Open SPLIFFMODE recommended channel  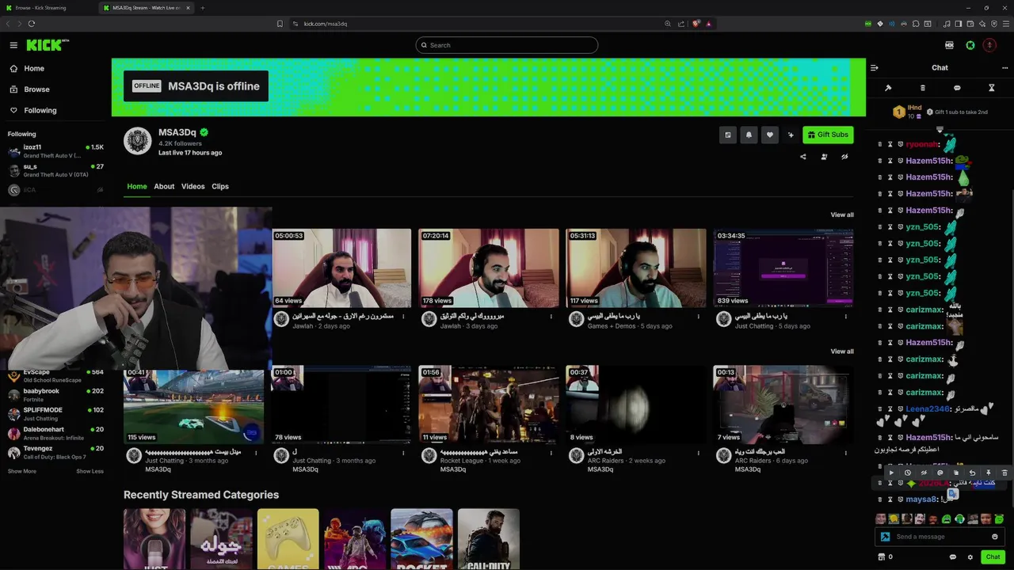[x=55, y=414]
